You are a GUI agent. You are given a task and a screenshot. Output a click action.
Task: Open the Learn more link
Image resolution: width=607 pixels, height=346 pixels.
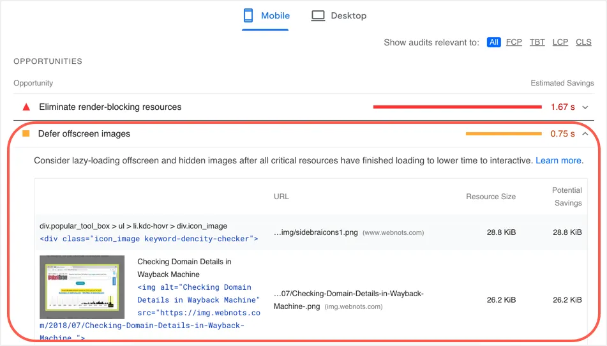point(558,161)
